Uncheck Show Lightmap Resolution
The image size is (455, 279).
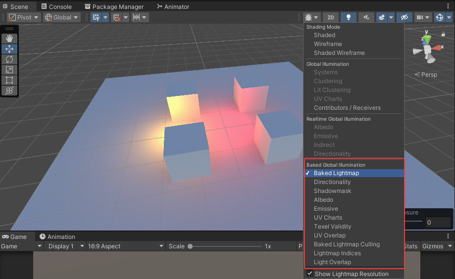point(310,274)
